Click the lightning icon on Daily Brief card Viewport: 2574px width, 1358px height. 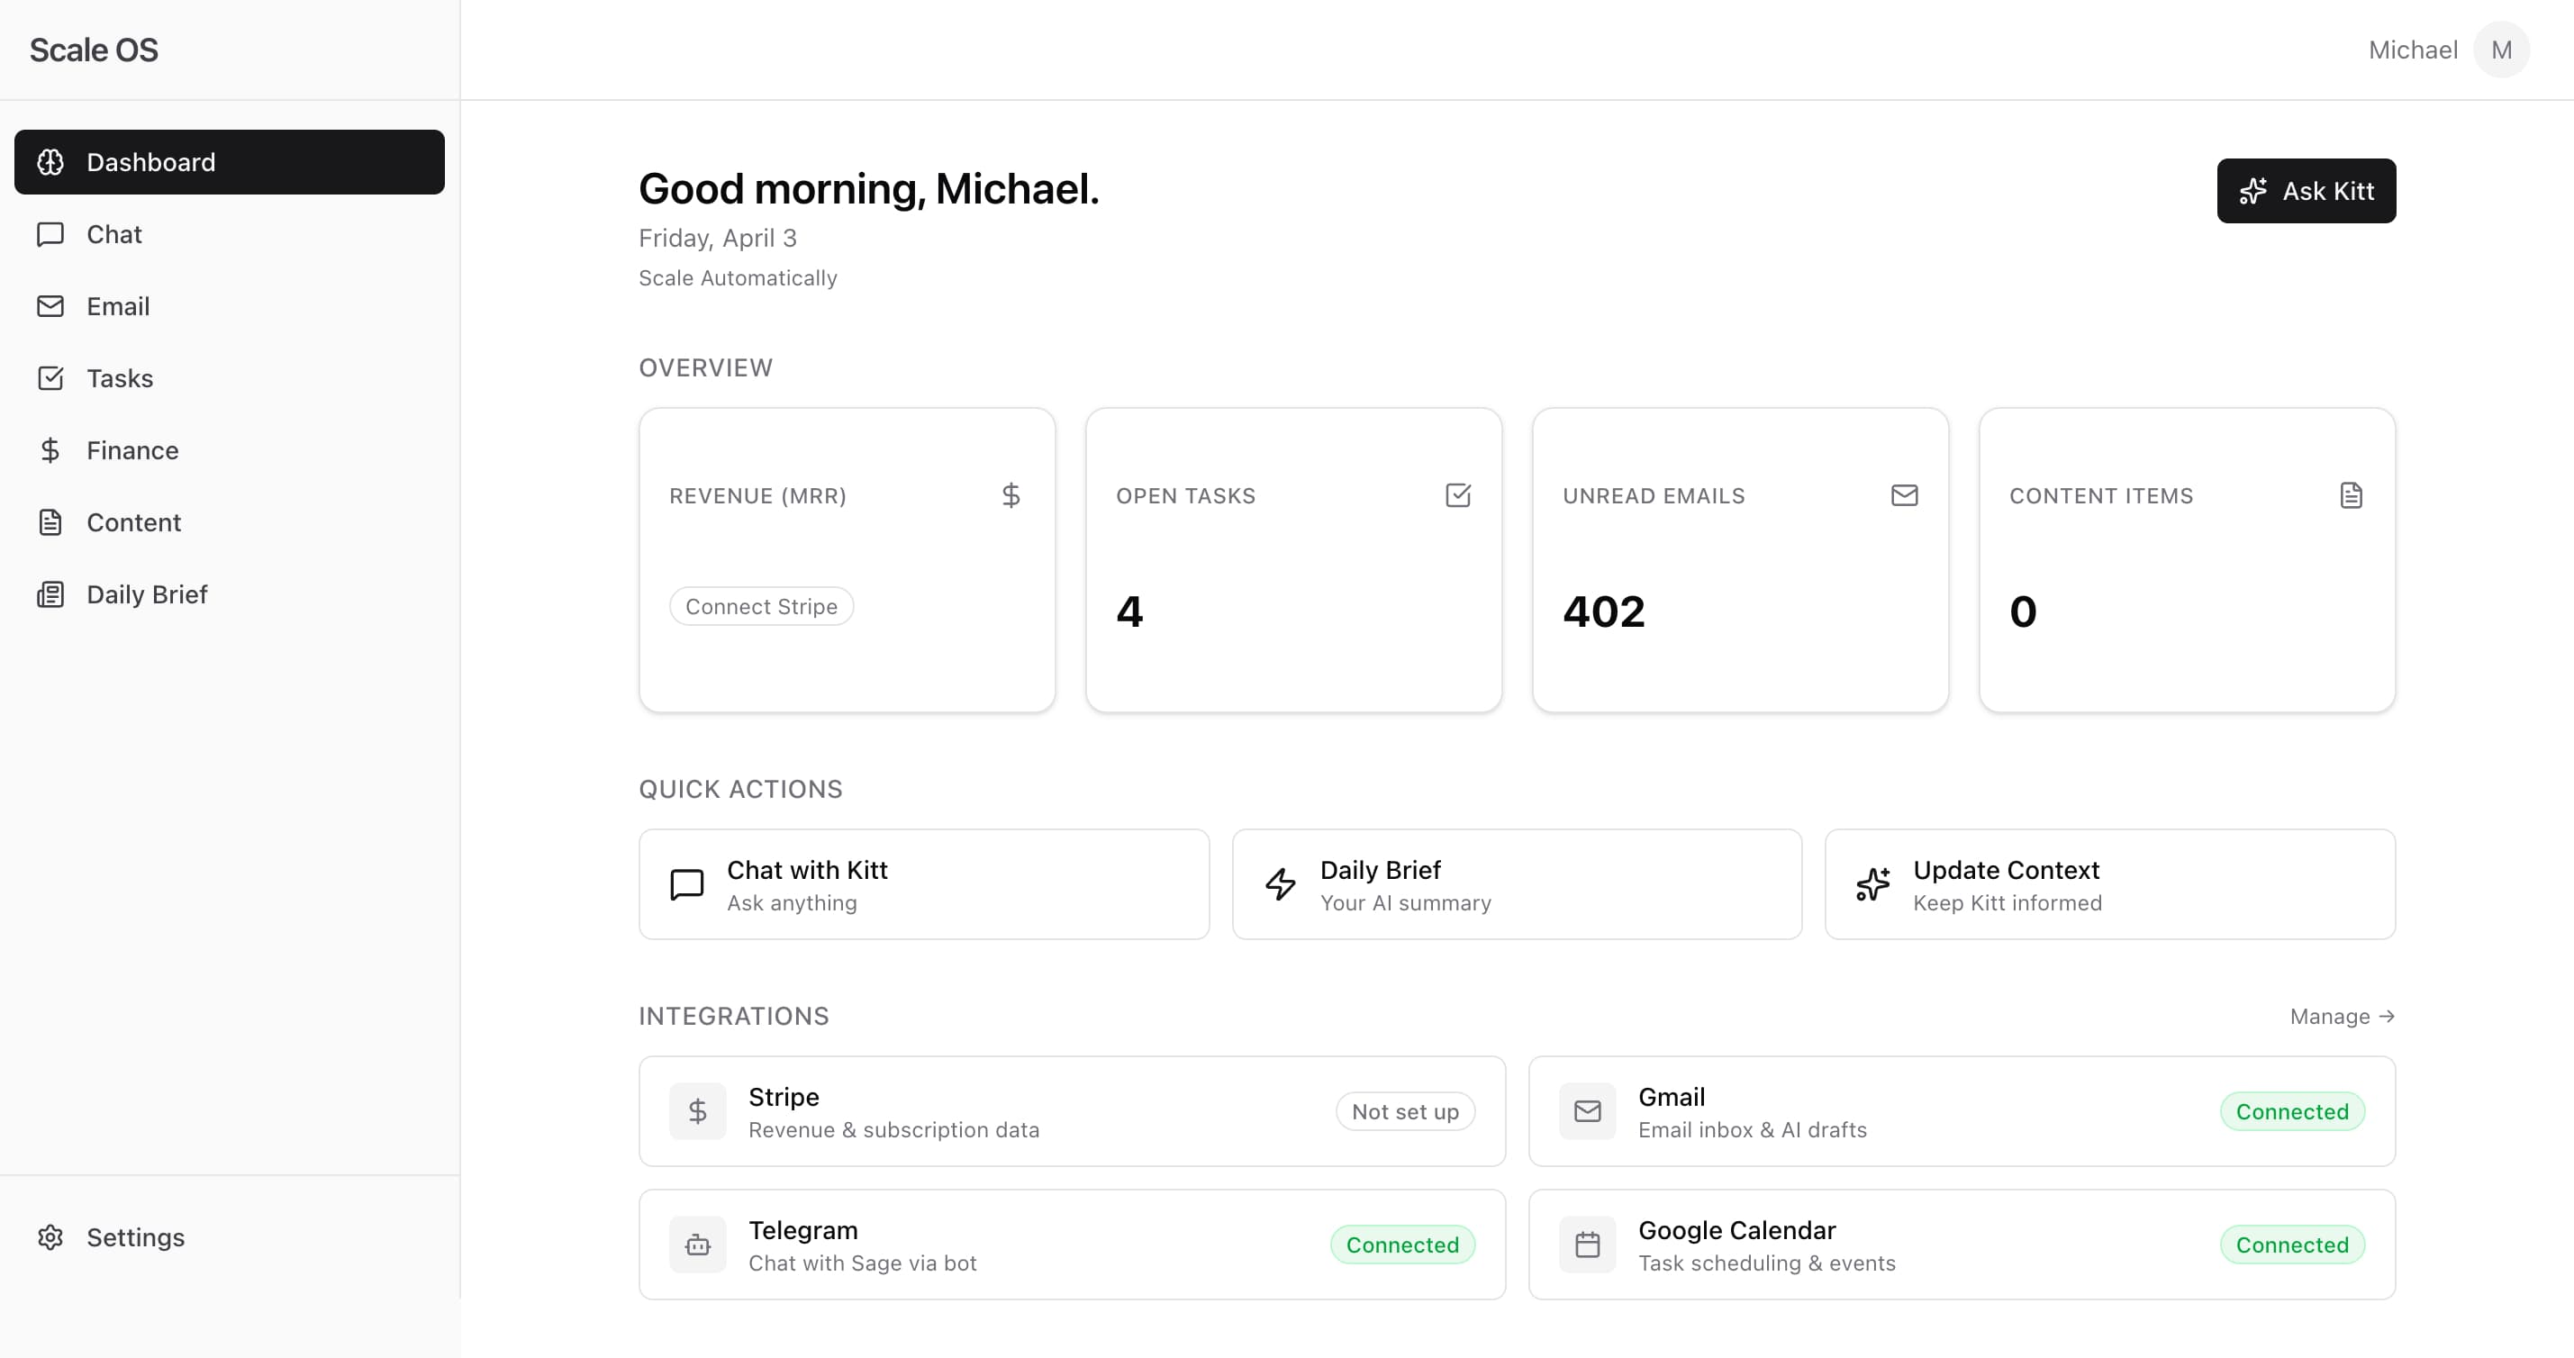1279,884
